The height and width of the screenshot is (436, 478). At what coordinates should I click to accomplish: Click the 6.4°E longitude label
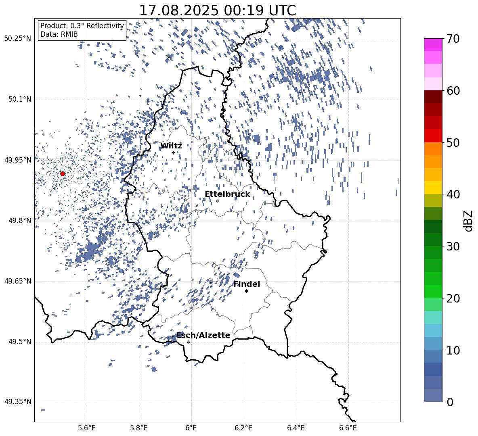click(x=296, y=428)
